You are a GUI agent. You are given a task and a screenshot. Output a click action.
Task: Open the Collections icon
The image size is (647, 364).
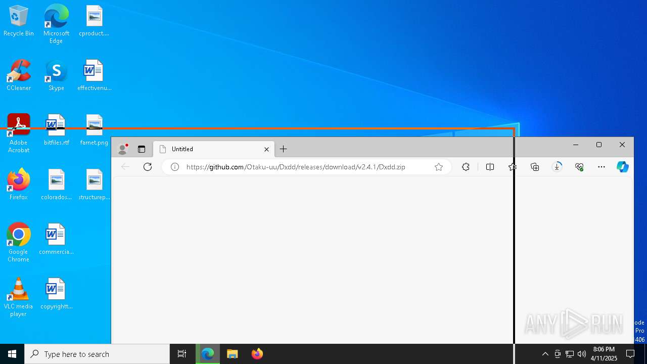click(535, 167)
